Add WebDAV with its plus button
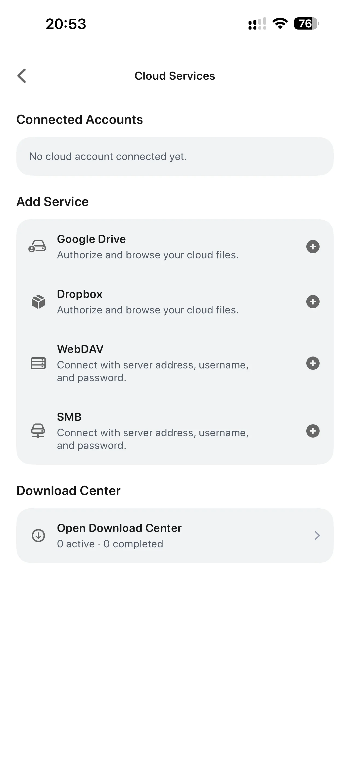The image size is (350, 758). 313,363
